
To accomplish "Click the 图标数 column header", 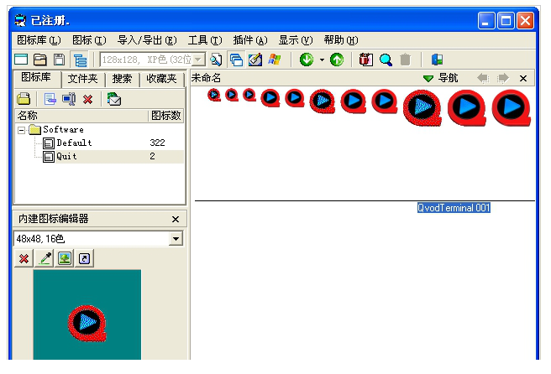I will click(166, 116).
